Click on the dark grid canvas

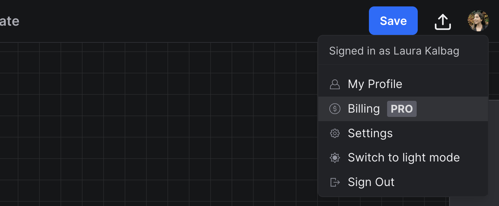[160, 125]
